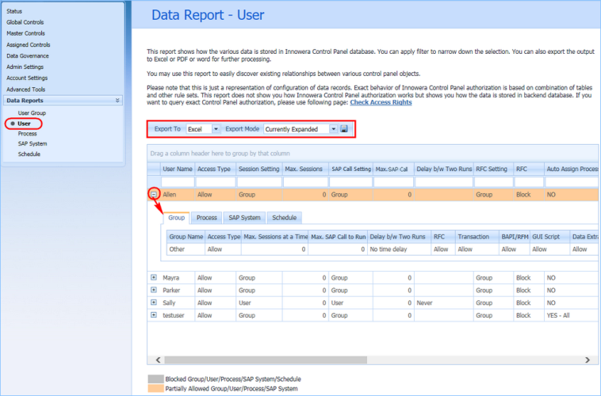Open Admin Settings in the sidebar
This screenshot has width=601, height=396.
(25, 67)
